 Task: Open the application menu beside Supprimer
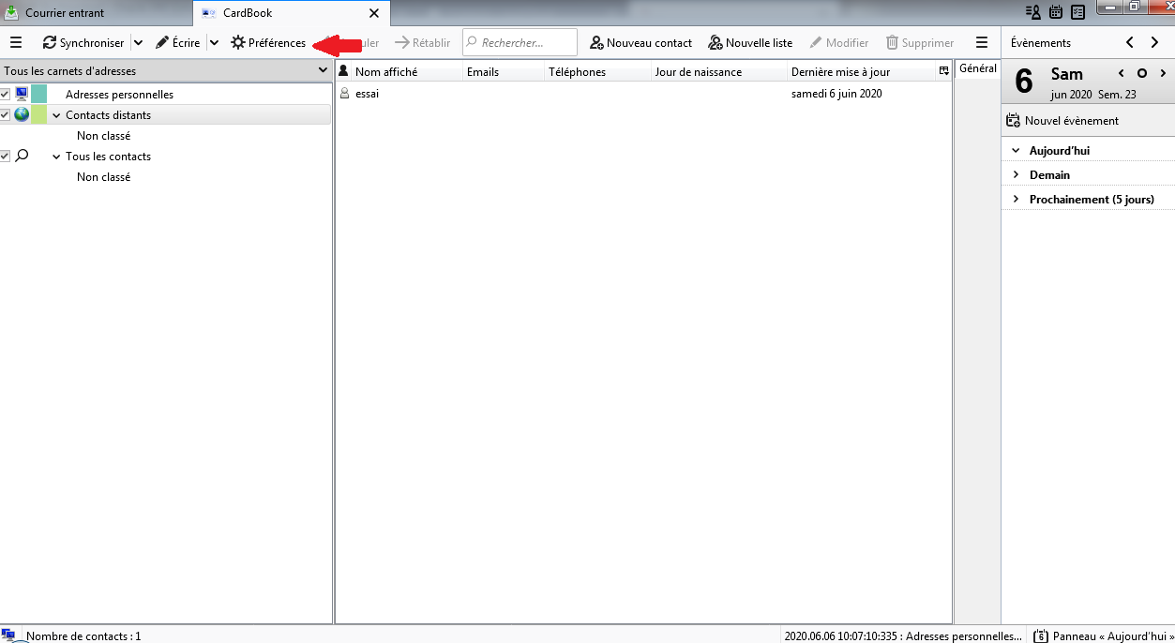click(982, 42)
